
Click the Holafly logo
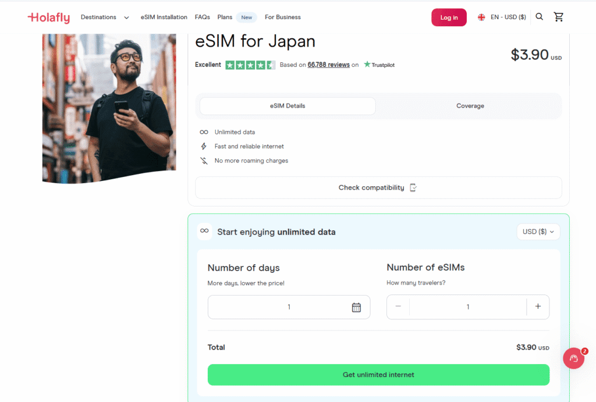[x=49, y=17]
